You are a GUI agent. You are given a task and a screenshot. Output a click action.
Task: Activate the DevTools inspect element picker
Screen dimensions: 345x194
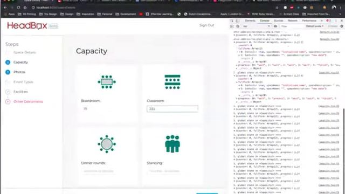(232, 20)
